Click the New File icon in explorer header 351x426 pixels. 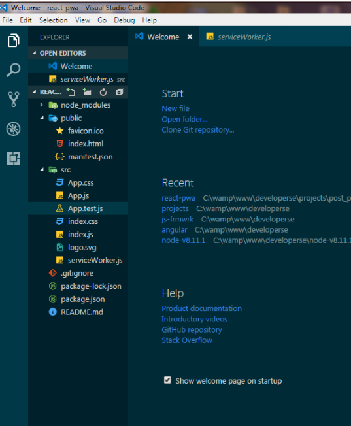point(71,92)
